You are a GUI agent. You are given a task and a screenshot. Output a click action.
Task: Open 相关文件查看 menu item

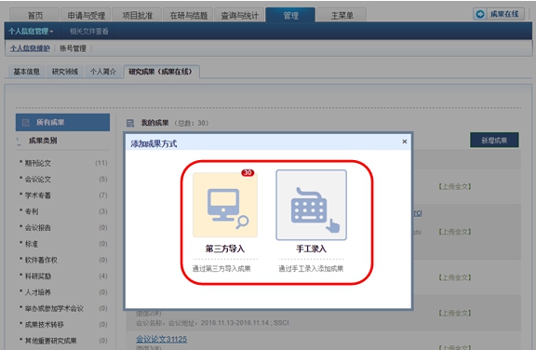tap(89, 32)
